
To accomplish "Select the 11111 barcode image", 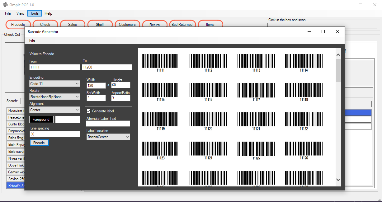I will click(161, 61).
